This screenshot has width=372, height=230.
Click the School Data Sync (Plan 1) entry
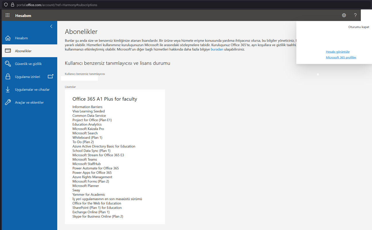click(91, 151)
